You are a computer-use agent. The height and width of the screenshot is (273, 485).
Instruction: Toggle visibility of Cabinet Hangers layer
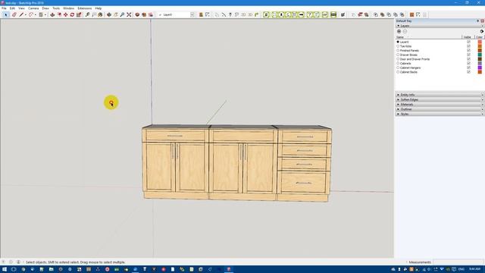click(468, 67)
